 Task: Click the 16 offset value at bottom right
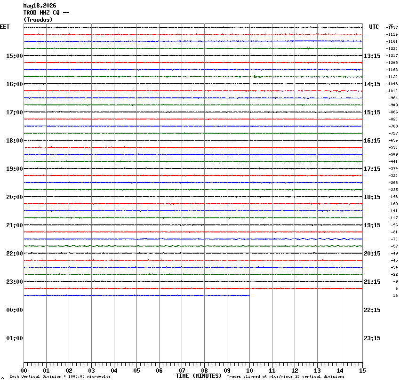click(395, 295)
